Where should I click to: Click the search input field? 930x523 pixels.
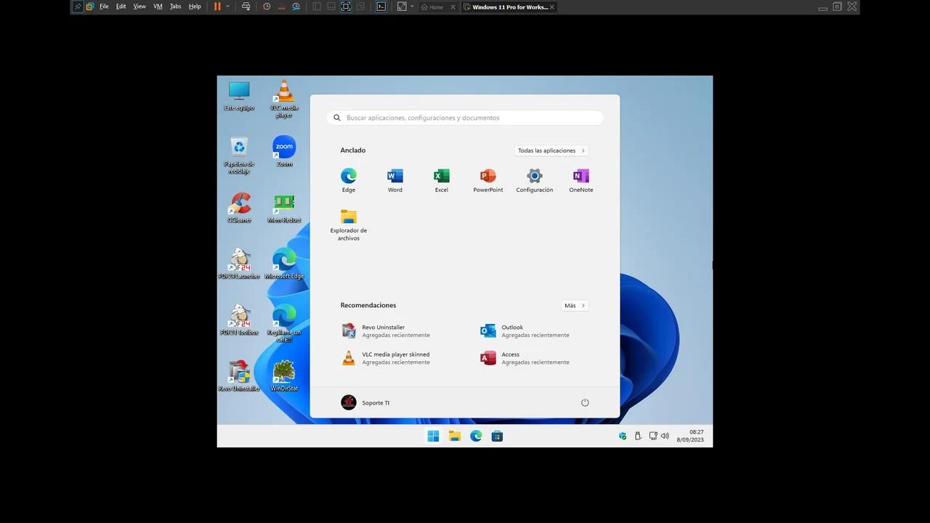pyautogui.click(x=465, y=117)
